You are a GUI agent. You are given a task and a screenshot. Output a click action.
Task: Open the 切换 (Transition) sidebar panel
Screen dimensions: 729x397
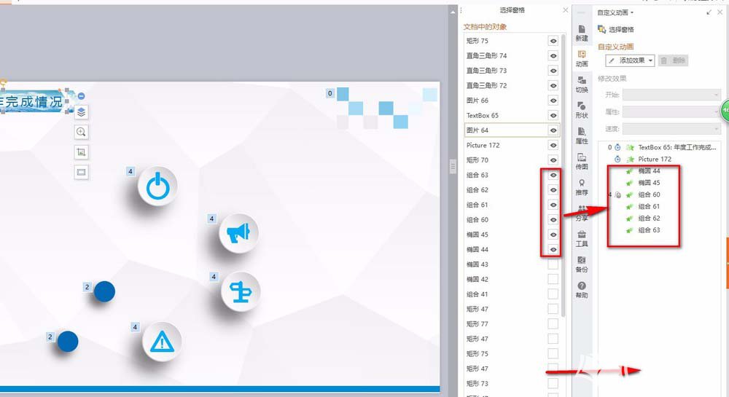point(582,84)
